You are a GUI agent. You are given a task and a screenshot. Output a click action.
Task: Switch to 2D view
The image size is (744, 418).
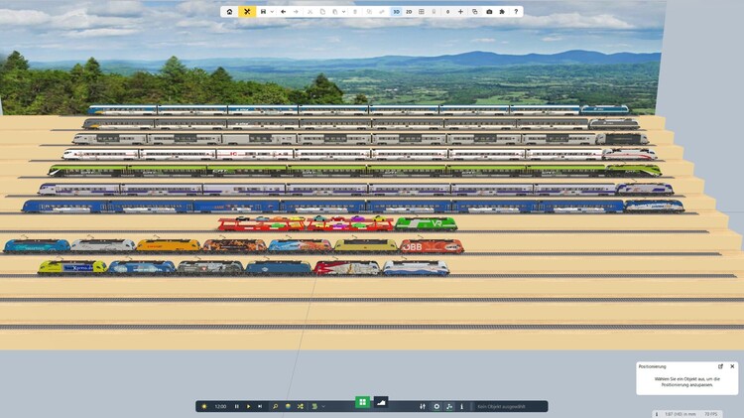(409, 11)
